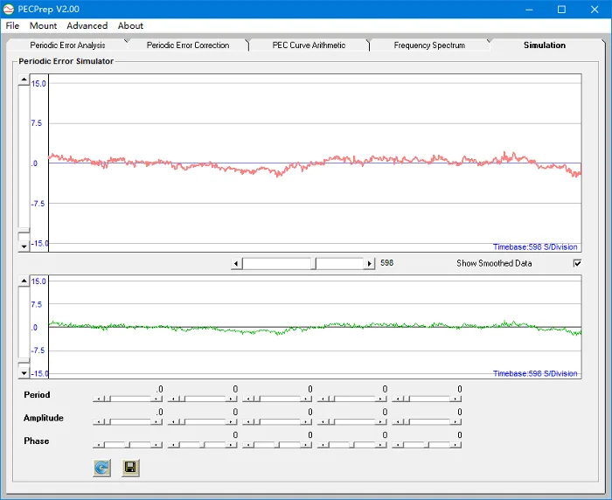612x500 pixels.
Task: Click down arrow of top graph vertical scrollbar
Action: coord(24,247)
